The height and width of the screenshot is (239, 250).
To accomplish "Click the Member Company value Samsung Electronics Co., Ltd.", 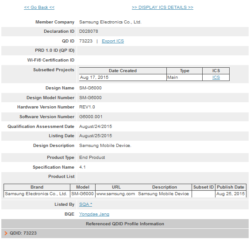I will [110, 22].
